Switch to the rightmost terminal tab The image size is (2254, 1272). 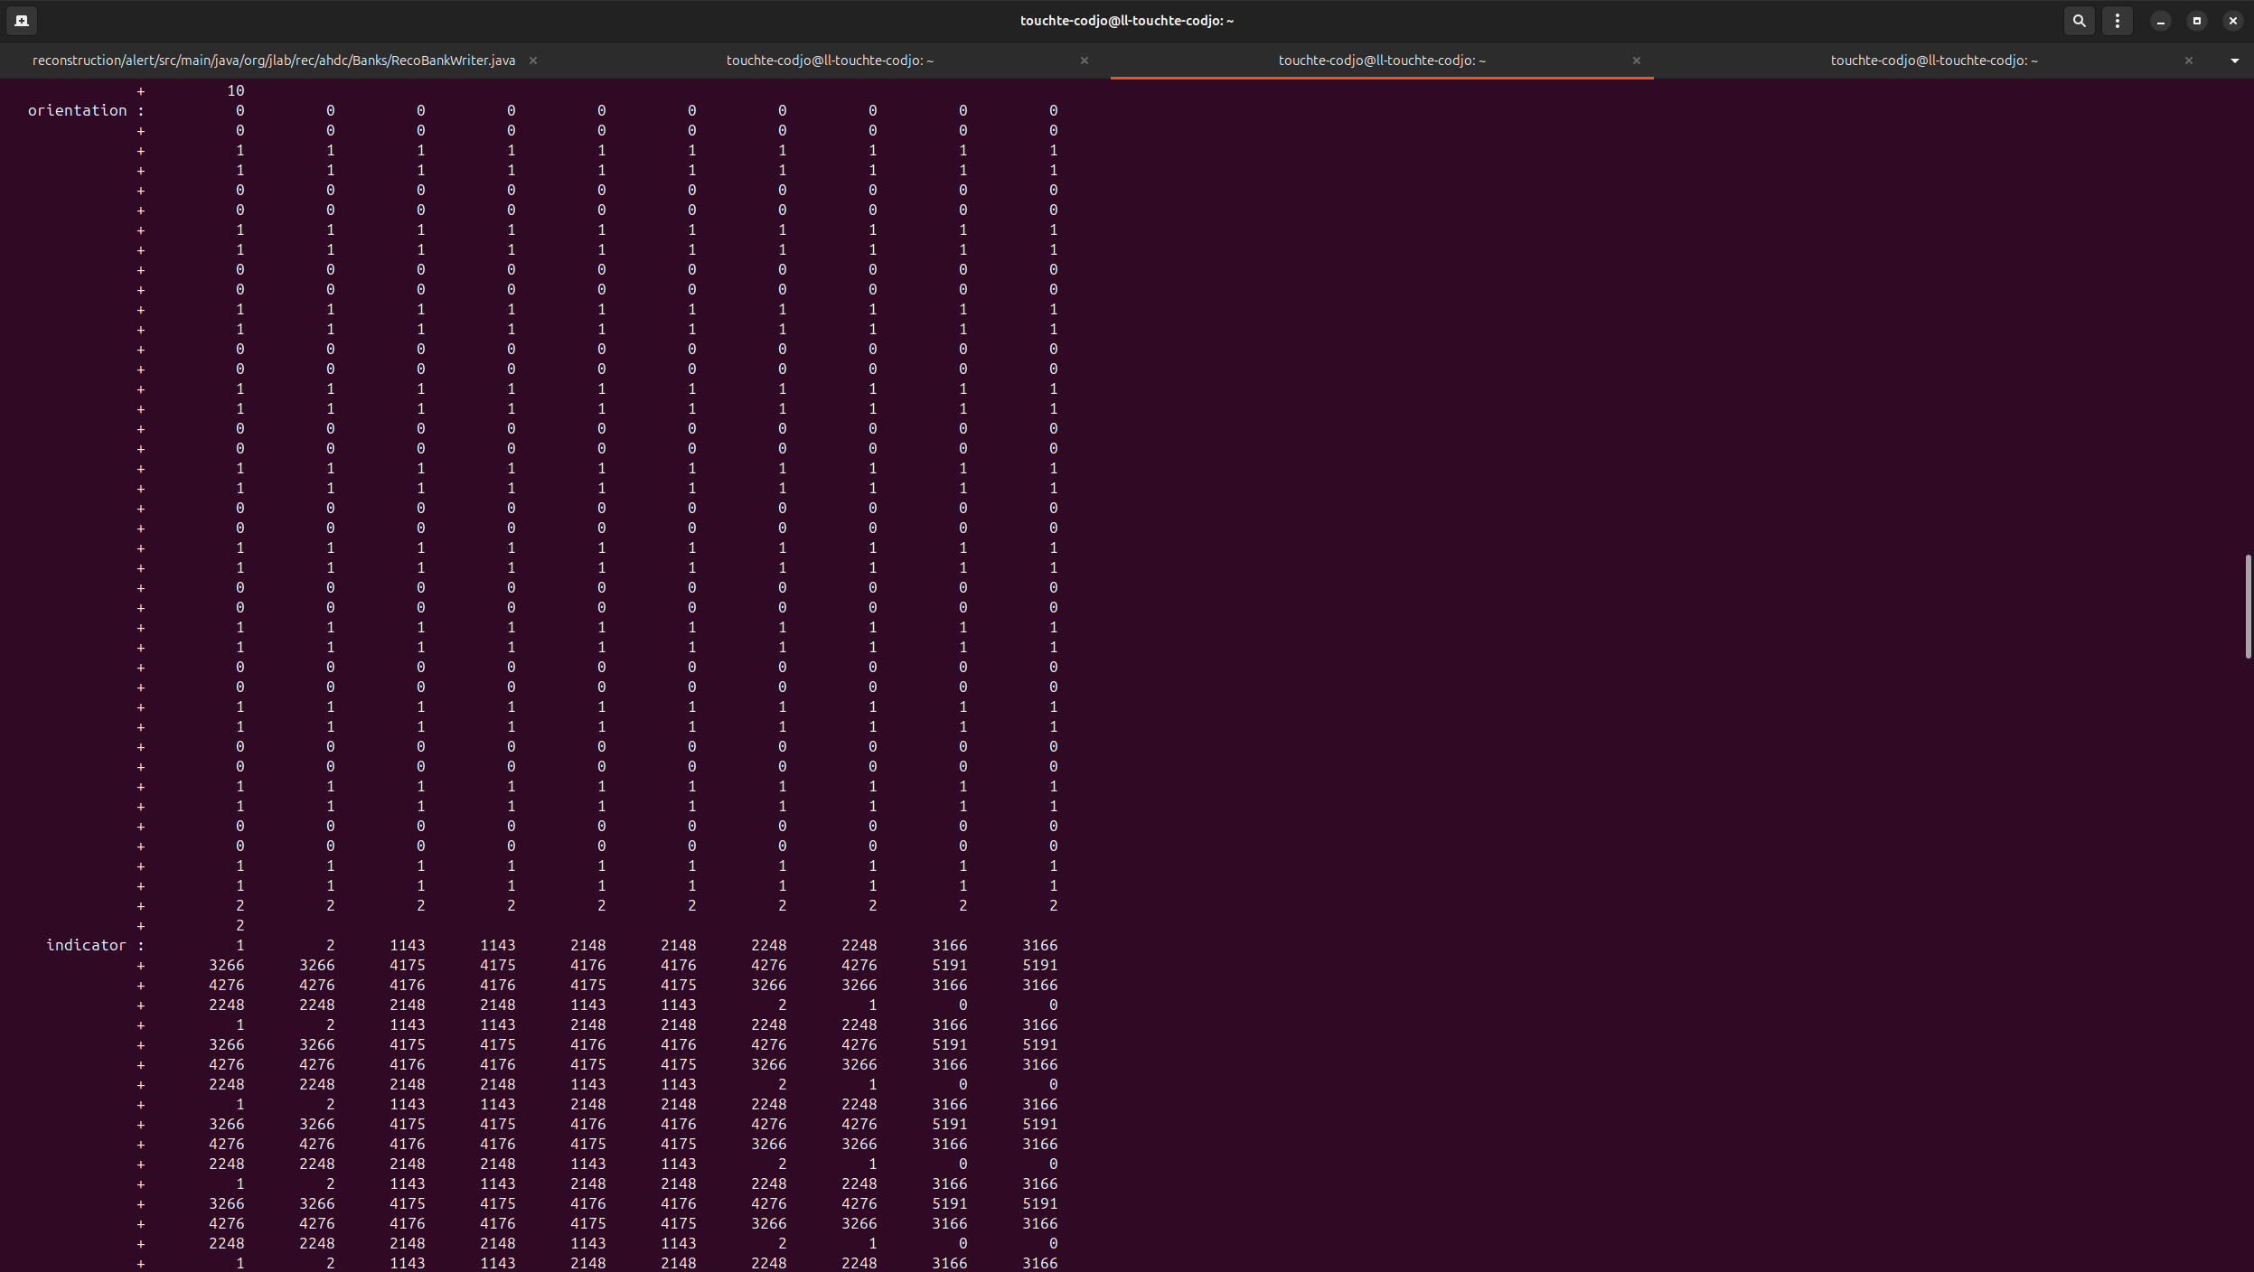click(1933, 61)
